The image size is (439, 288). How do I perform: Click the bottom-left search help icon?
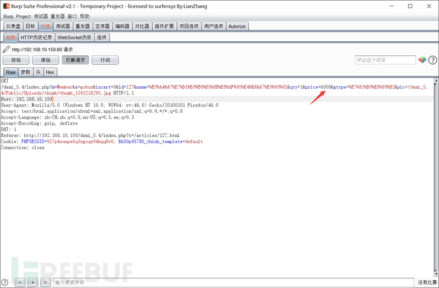pyautogui.click(x=4, y=282)
